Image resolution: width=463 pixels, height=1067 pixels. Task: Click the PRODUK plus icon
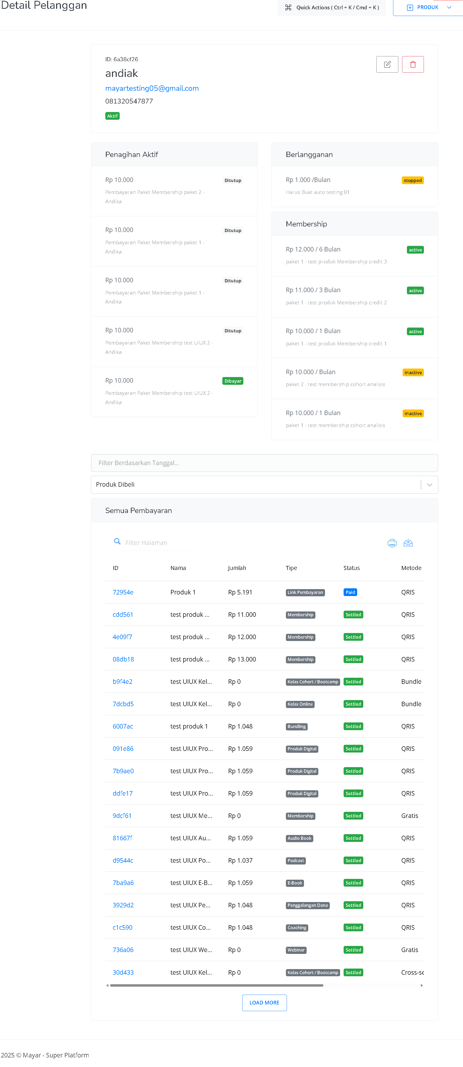(410, 7)
